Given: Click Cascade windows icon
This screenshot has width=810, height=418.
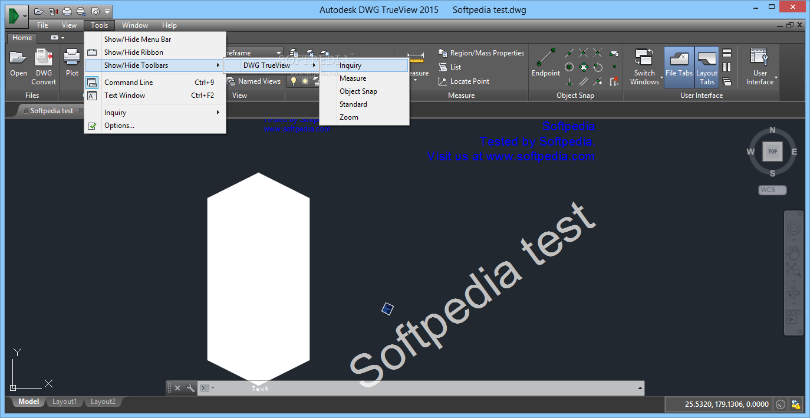Looking at the screenshot, I should [727, 81].
